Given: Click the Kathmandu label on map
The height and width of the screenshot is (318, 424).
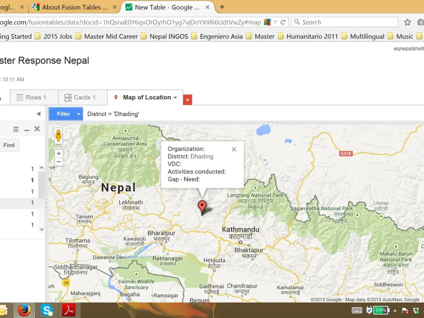Looking at the screenshot, I should pyautogui.click(x=241, y=229).
